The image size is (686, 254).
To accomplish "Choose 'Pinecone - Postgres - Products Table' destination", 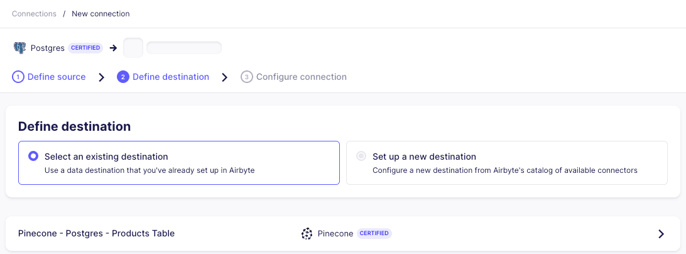I will [x=96, y=233].
